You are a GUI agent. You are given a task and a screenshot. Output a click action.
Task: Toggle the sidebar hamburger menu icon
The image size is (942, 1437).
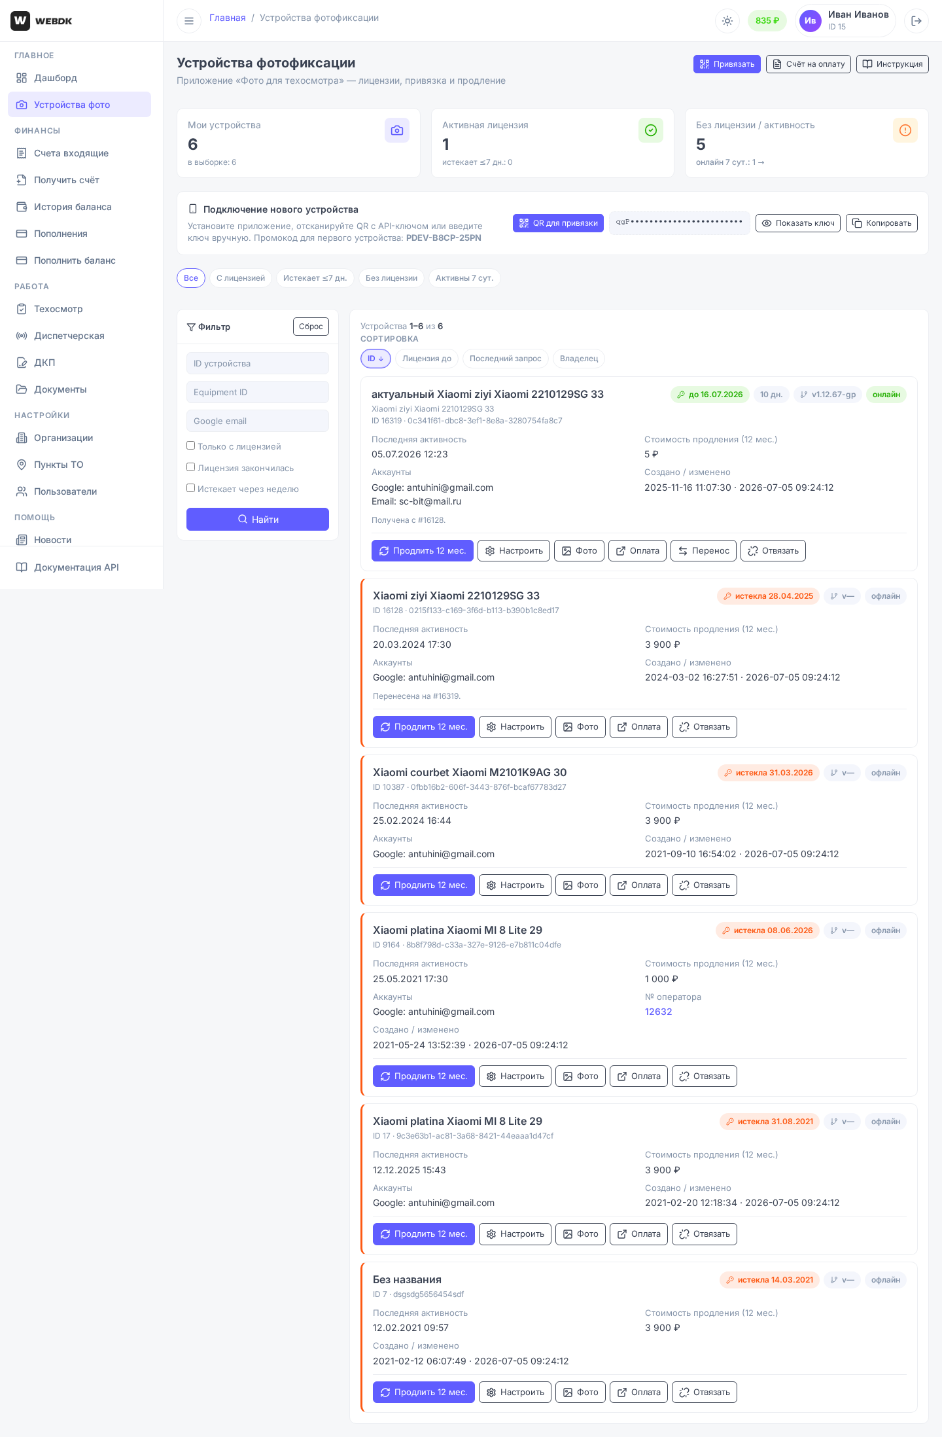coord(189,21)
